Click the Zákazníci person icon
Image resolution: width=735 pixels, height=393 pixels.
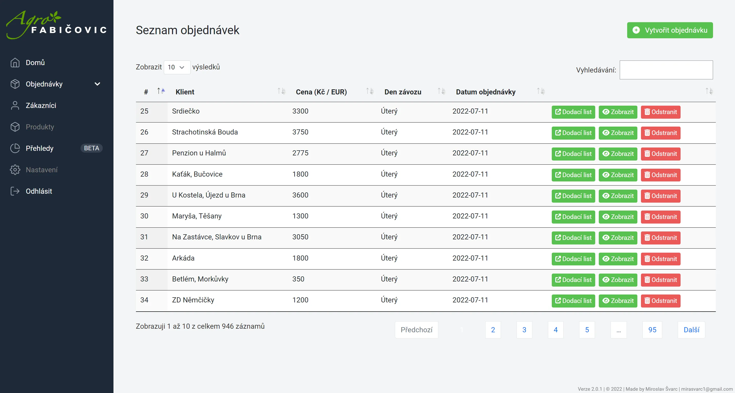[x=15, y=105]
